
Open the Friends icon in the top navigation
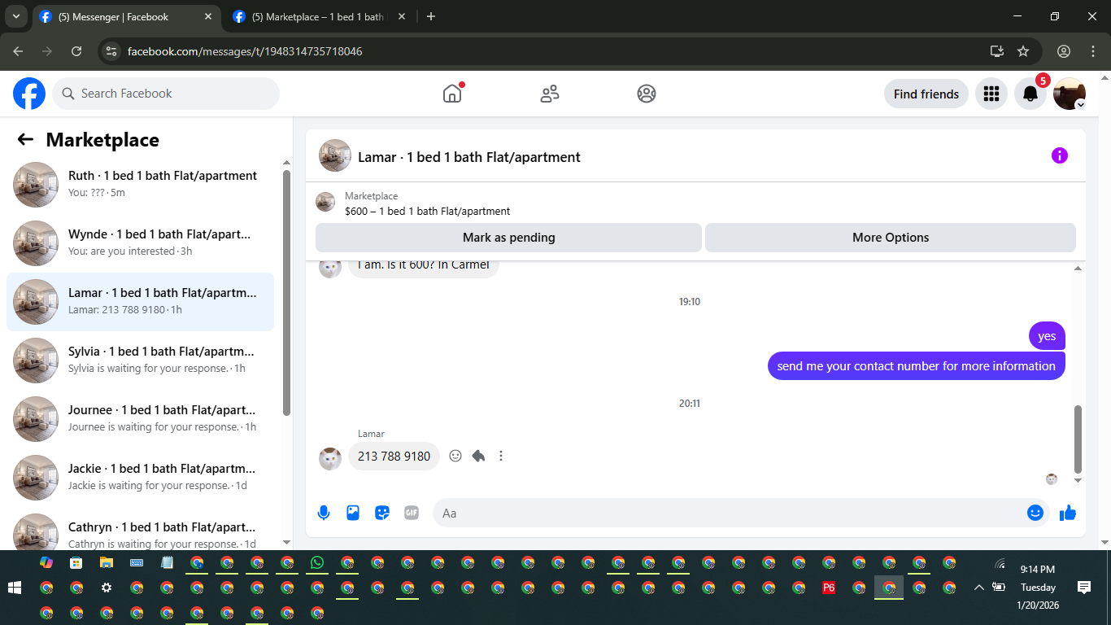click(x=550, y=94)
